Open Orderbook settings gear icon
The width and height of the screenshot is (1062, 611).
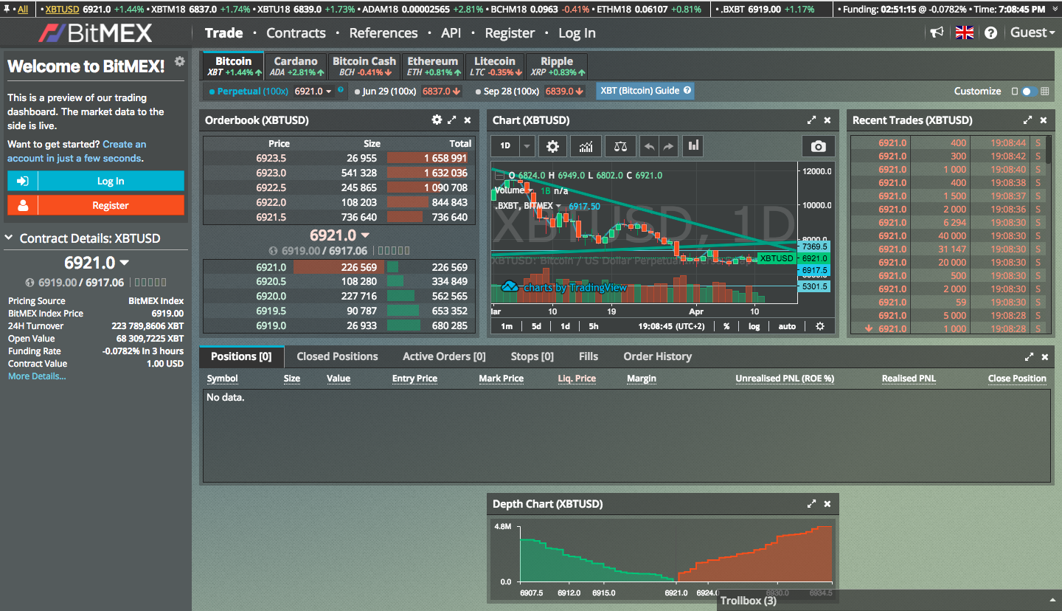(437, 120)
